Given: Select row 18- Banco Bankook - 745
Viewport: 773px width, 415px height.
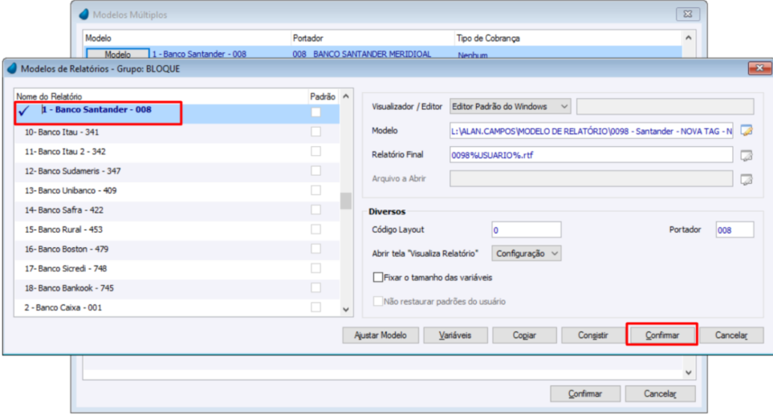Looking at the screenshot, I should [177, 288].
